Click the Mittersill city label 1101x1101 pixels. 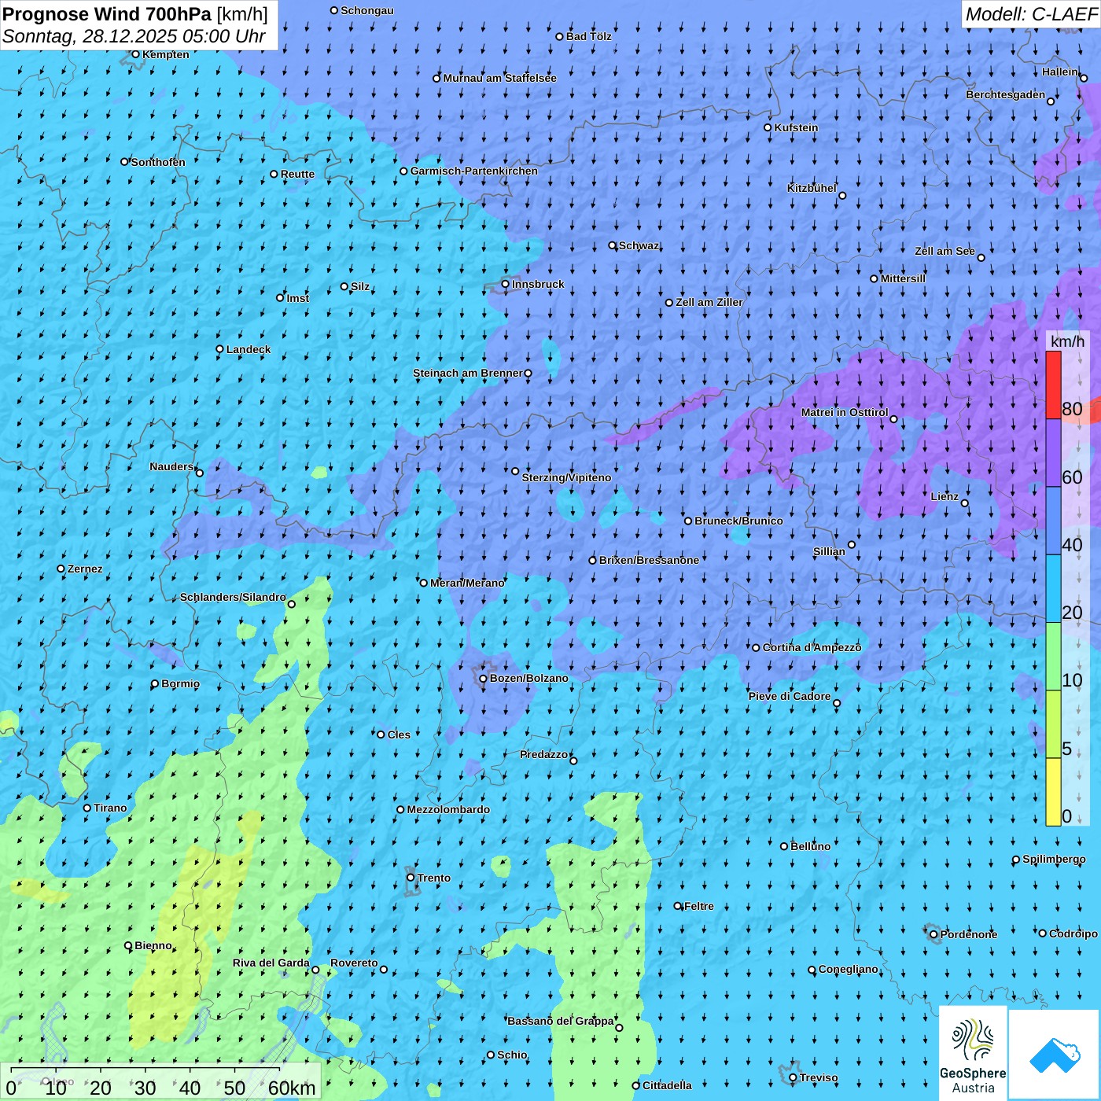tap(903, 278)
